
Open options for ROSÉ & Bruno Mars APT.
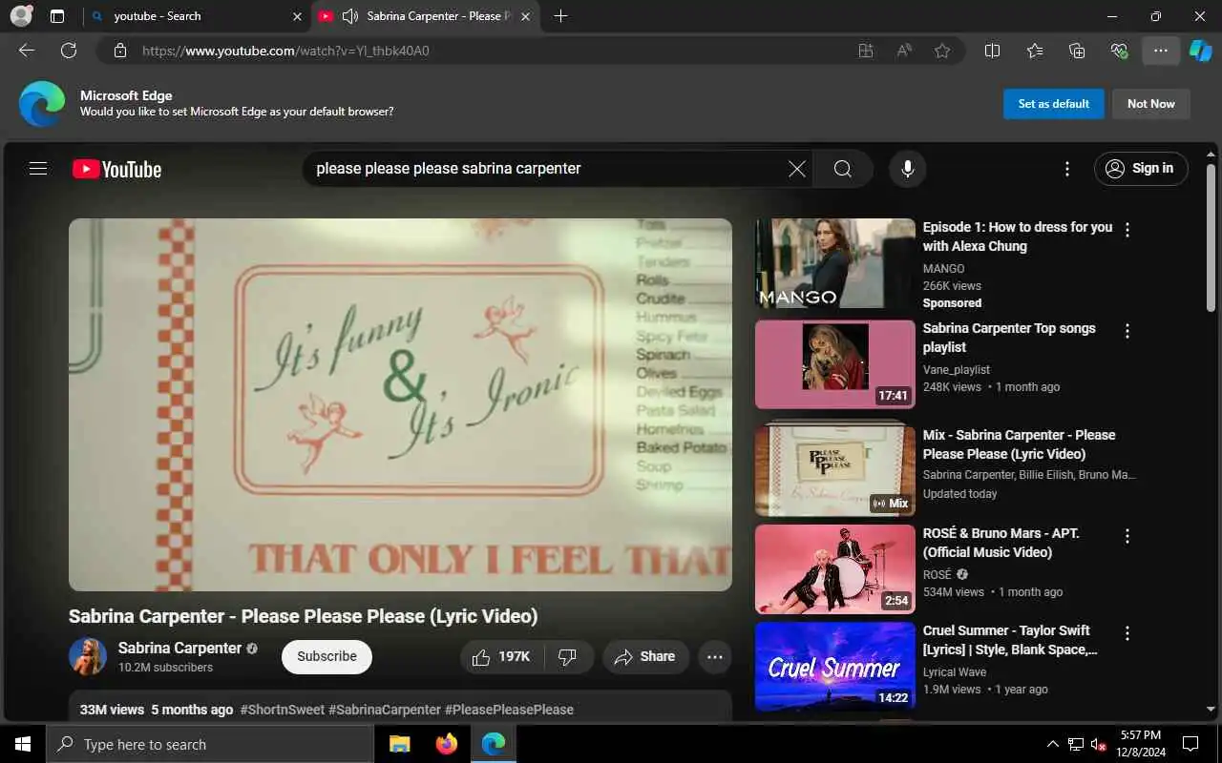[x=1127, y=536]
